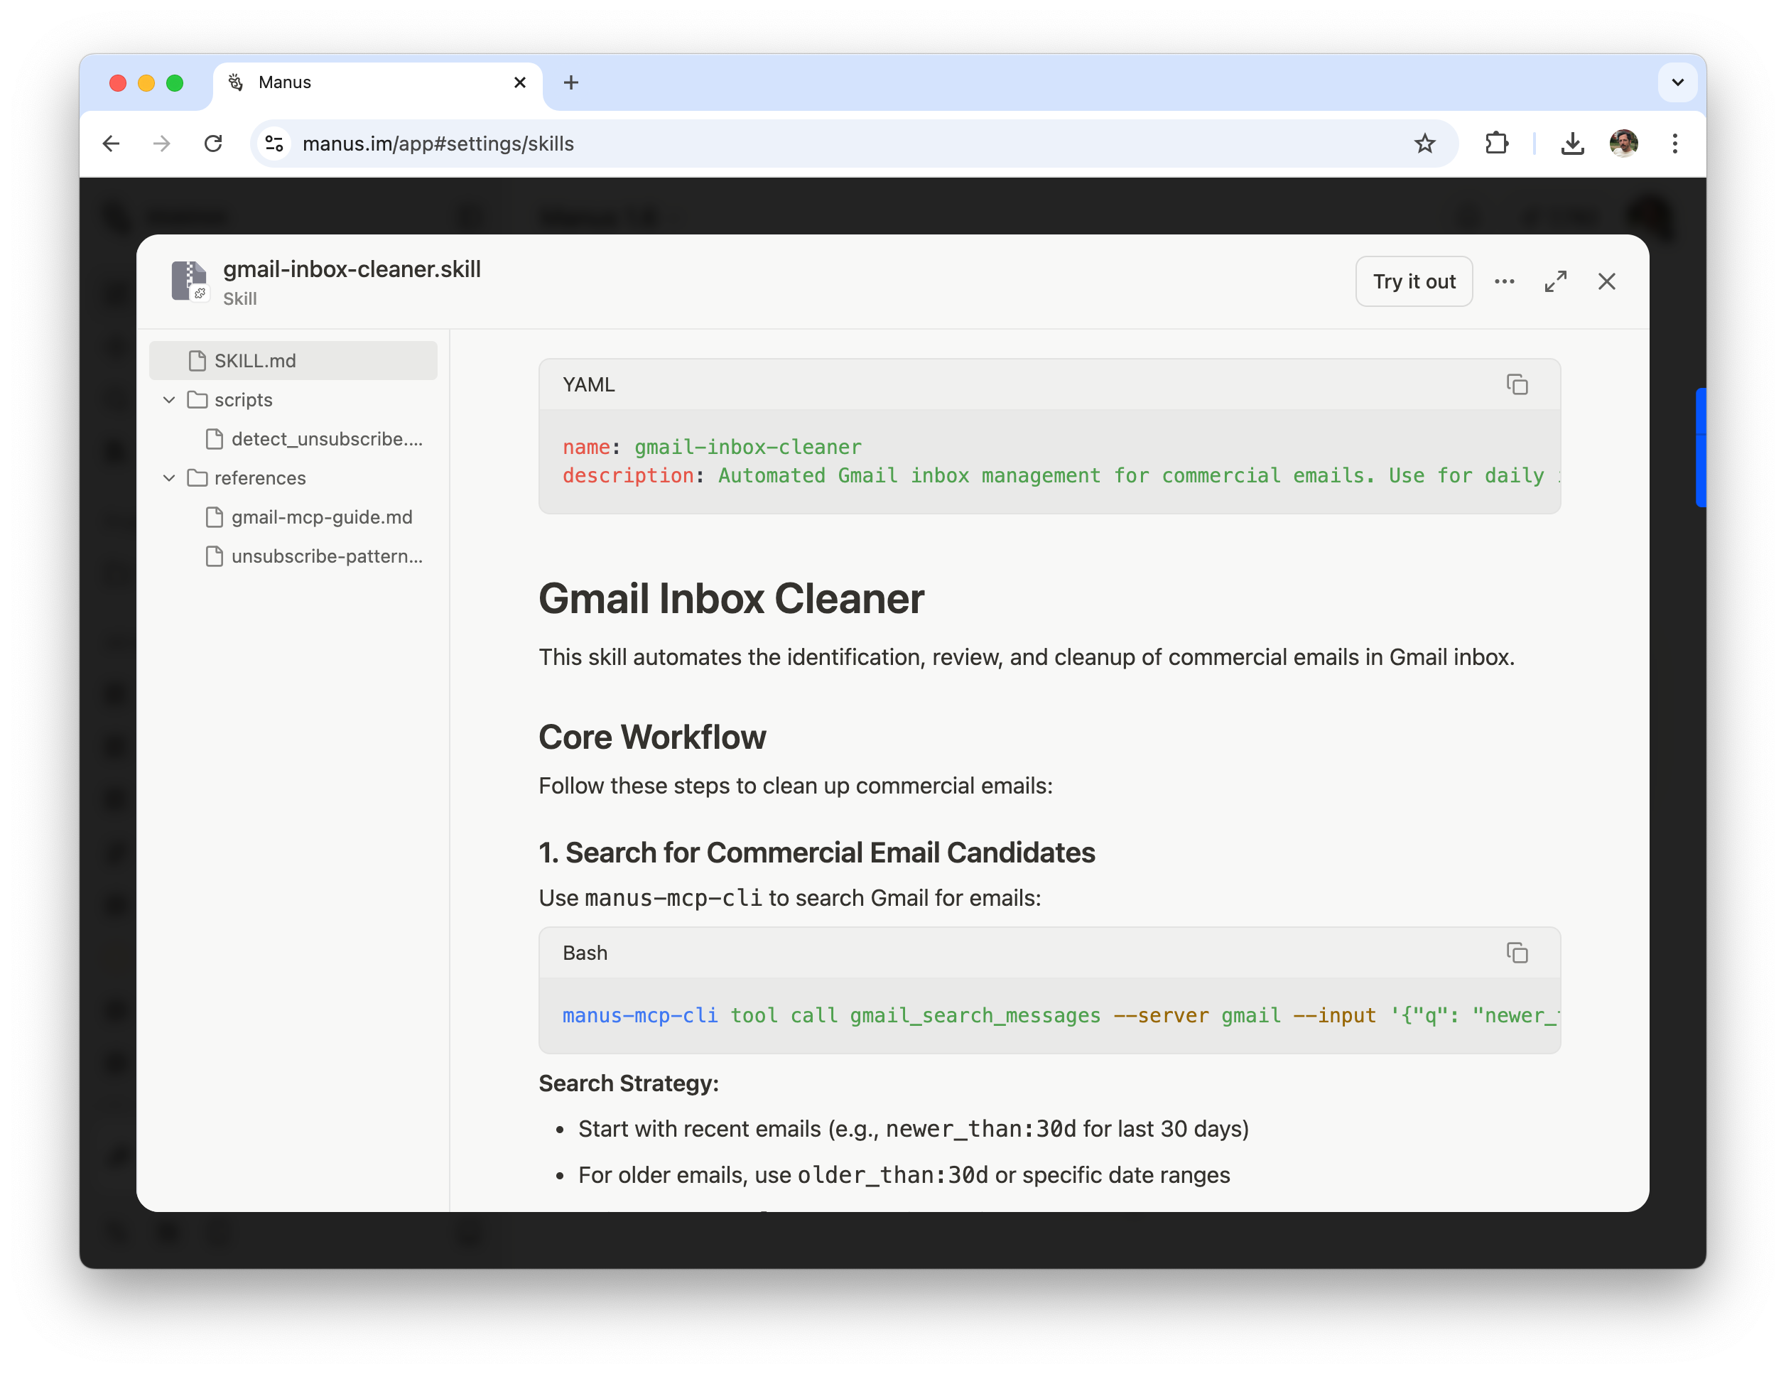This screenshot has height=1374, width=1786.
Task: Copy the Bash code block
Action: coord(1516,953)
